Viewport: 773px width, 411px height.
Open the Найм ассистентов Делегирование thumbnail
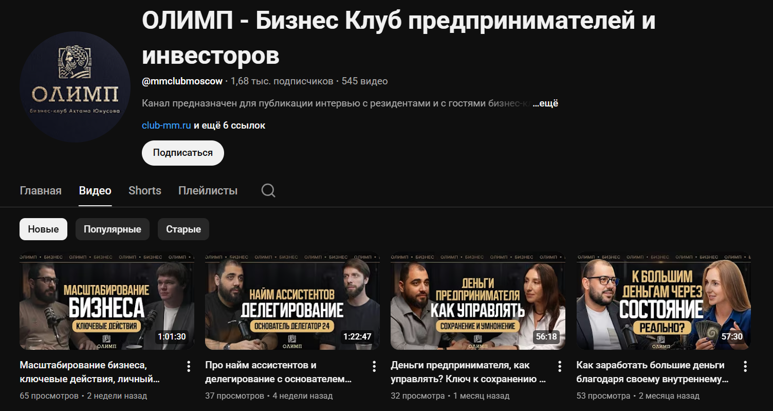[292, 301]
